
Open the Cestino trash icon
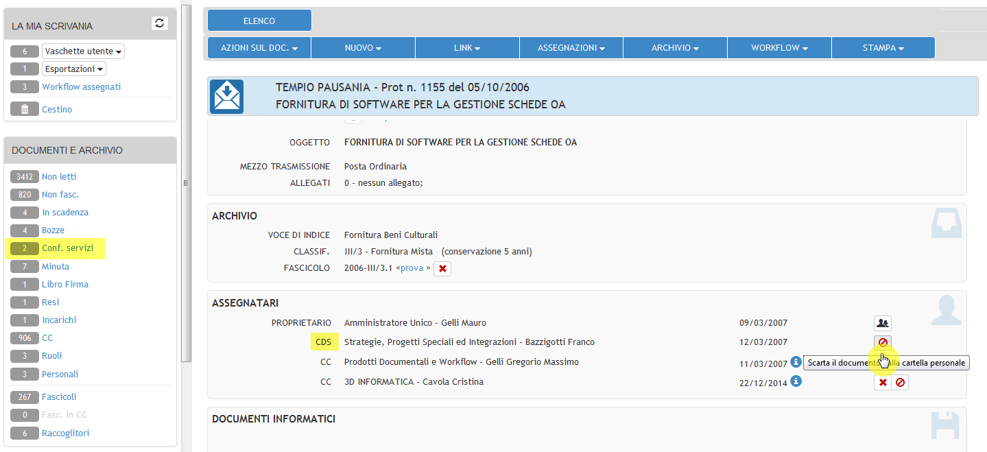click(25, 109)
